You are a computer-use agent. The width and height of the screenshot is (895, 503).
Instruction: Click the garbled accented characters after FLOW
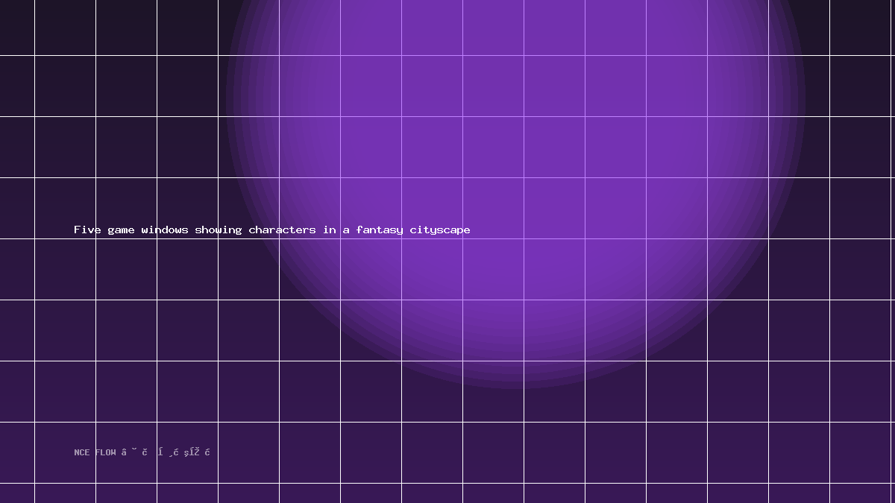(x=166, y=452)
